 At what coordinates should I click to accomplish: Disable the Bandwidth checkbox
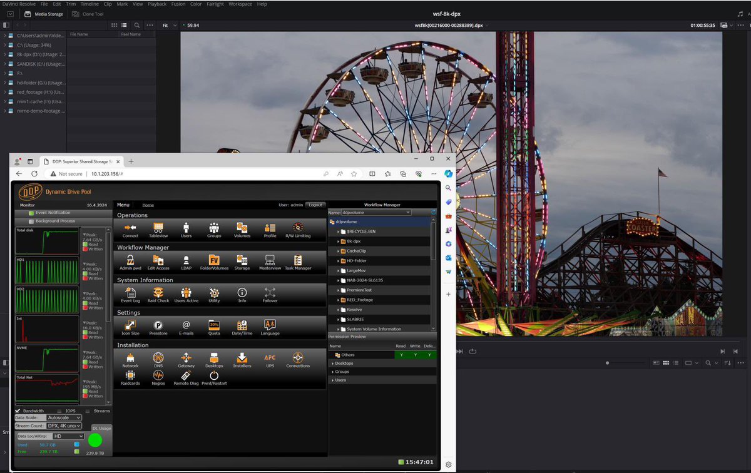pos(18,411)
